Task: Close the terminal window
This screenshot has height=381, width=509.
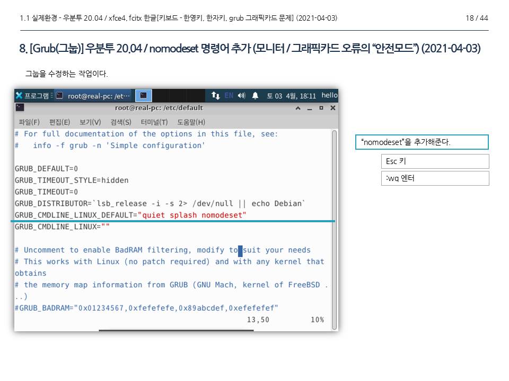Action: tap(333, 108)
